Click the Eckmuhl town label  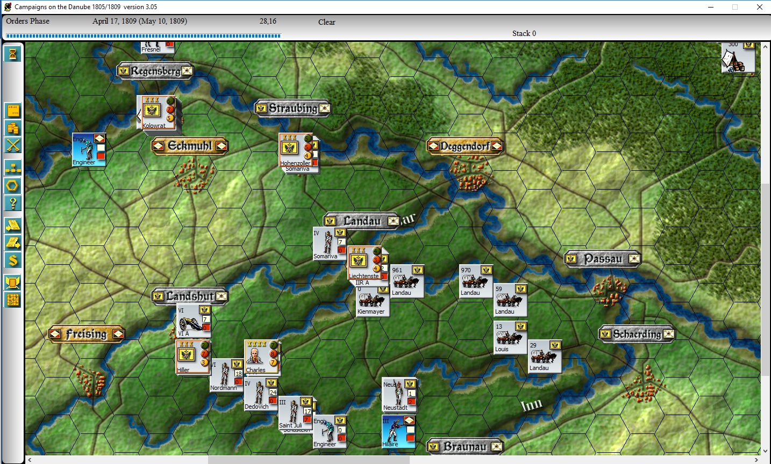coord(190,146)
